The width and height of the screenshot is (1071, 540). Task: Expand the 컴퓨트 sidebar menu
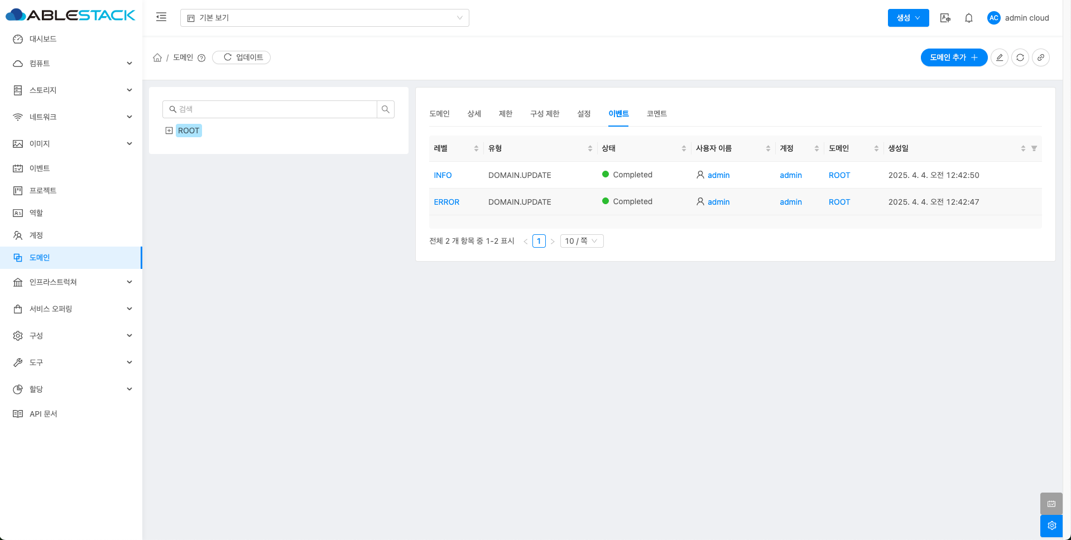coord(71,64)
